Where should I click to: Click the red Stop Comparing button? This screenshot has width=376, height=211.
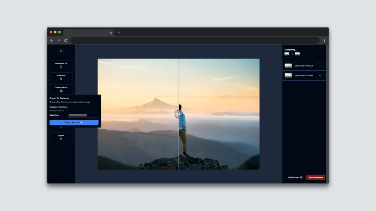click(316, 177)
